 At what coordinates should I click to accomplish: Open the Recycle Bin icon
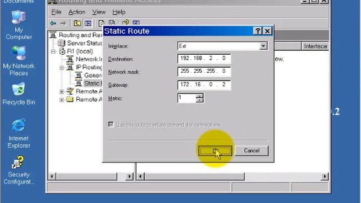tap(19, 94)
